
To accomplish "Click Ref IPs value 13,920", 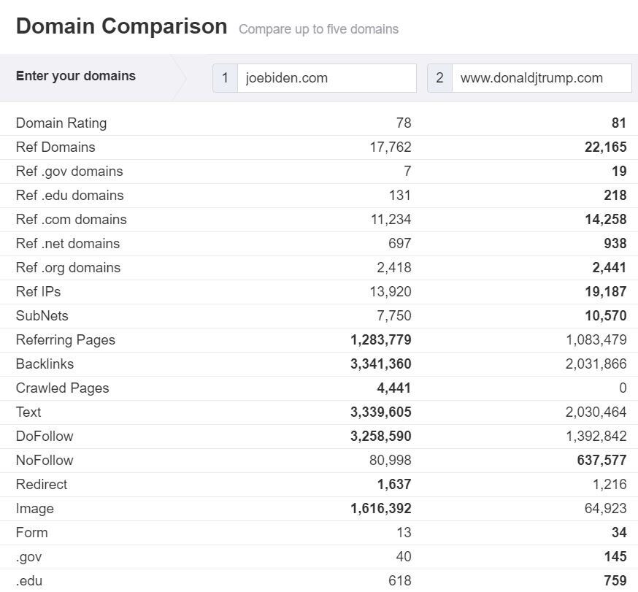I will (x=391, y=292).
